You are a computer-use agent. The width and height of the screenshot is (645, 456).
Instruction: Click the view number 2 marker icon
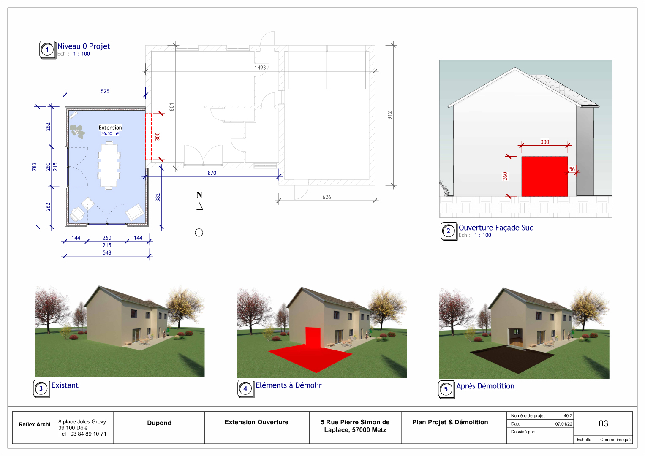449,231
